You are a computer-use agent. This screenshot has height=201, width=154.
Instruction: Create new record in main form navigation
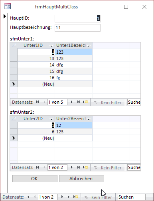[x=76, y=197]
